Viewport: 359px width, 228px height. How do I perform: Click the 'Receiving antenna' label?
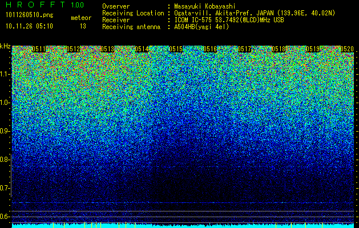click(x=131, y=27)
